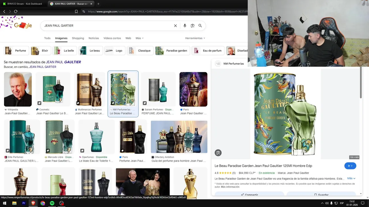Screen dimensions: 369x207
Task: Open the Vídeos cortos tab
Action: coord(112,38)
